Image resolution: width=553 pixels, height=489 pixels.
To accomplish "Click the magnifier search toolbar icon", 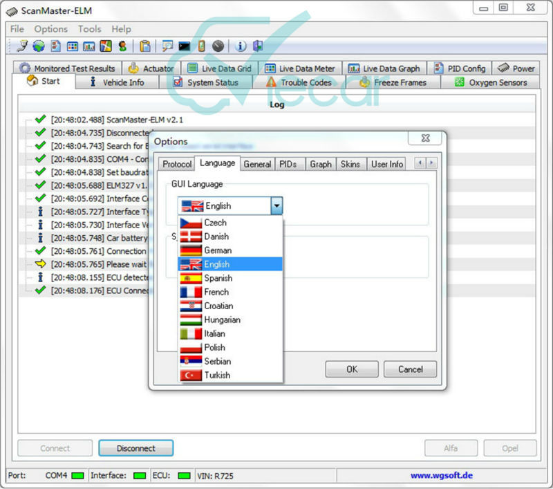I will [167, 46].
